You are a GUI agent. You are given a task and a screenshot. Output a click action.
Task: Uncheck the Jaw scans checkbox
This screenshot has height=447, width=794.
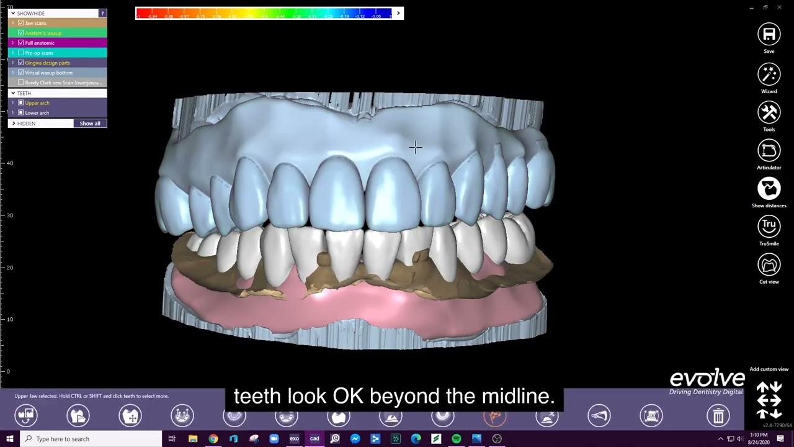(21, 23)
